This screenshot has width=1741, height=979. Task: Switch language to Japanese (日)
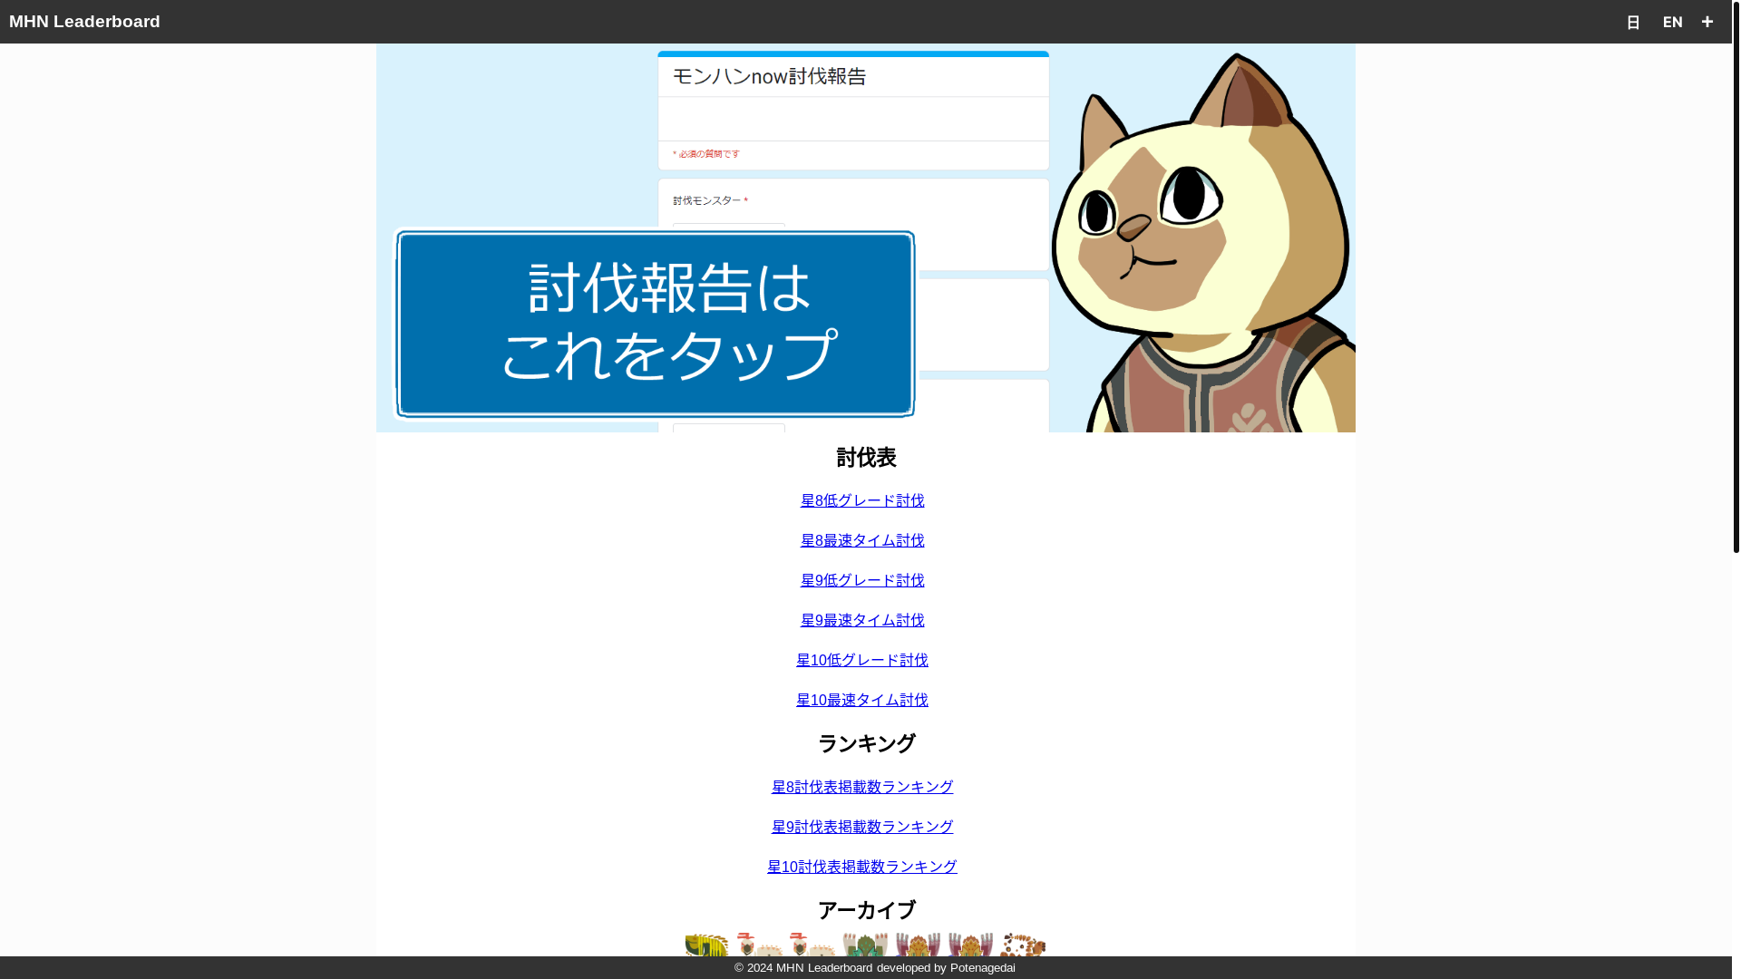pyautogui.click(x=1632, y=23)
